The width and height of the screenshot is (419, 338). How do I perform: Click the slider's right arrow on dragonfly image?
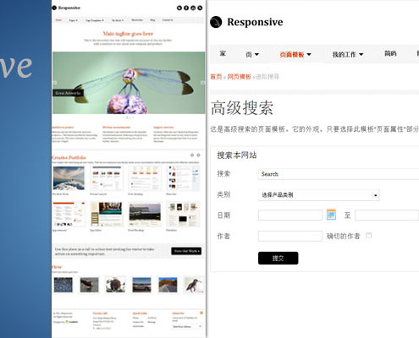click(x=202, y=83)
